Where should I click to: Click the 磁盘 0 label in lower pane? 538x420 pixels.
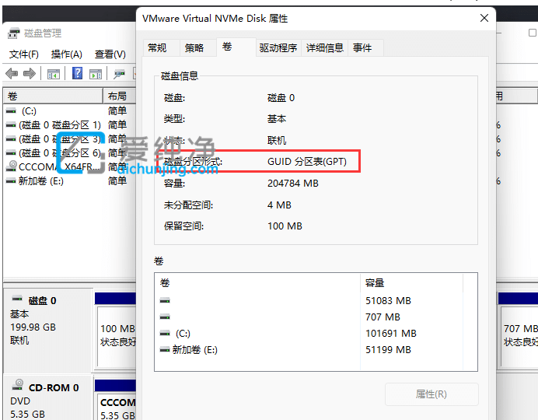(x=42, y=300)
